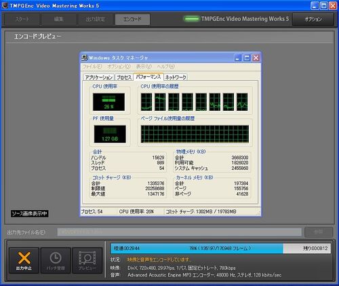Screen dimensions: 339x286
Task: Click パフォーマンス tab in Task Manager preview
Action: click(x=148, y=77)
